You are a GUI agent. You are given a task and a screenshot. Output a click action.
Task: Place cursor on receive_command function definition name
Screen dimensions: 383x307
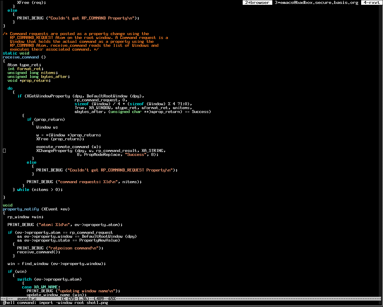pos(21,57)
